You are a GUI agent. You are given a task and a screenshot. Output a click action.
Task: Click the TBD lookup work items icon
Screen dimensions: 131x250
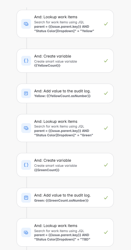(26, 232)
